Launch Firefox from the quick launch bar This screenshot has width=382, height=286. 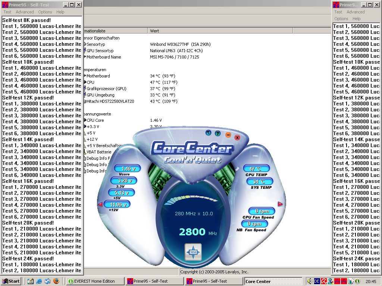coord(56,281)
